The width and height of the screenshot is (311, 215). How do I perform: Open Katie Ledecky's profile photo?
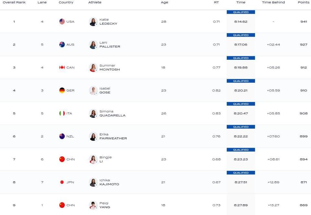[x=93, y=22]
